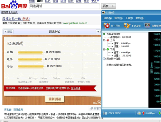Click the manual connect (手动连接) icon
The width and height of the screenshot is (161, 122).
tap(127, 25)
